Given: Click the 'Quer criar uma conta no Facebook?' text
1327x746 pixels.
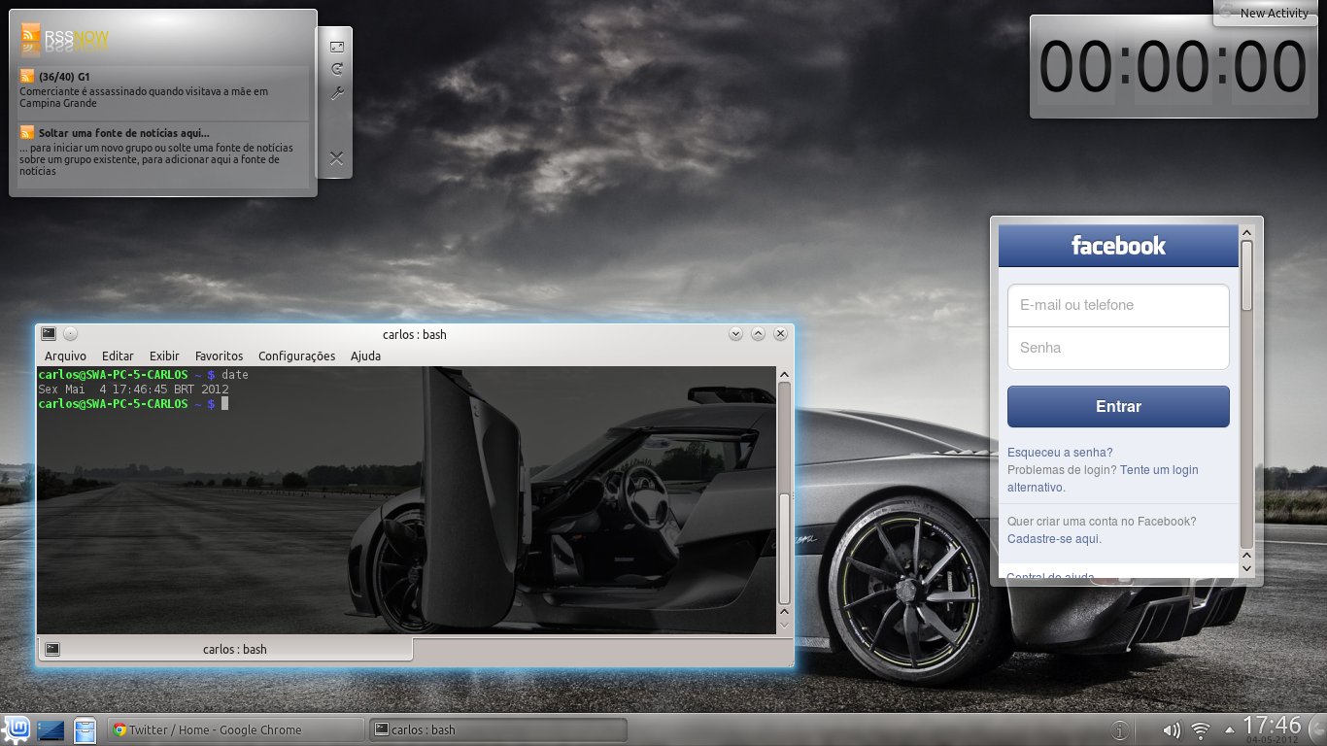Looking at the screenshot, I should pyautogui.click(x=1102, y=522).
